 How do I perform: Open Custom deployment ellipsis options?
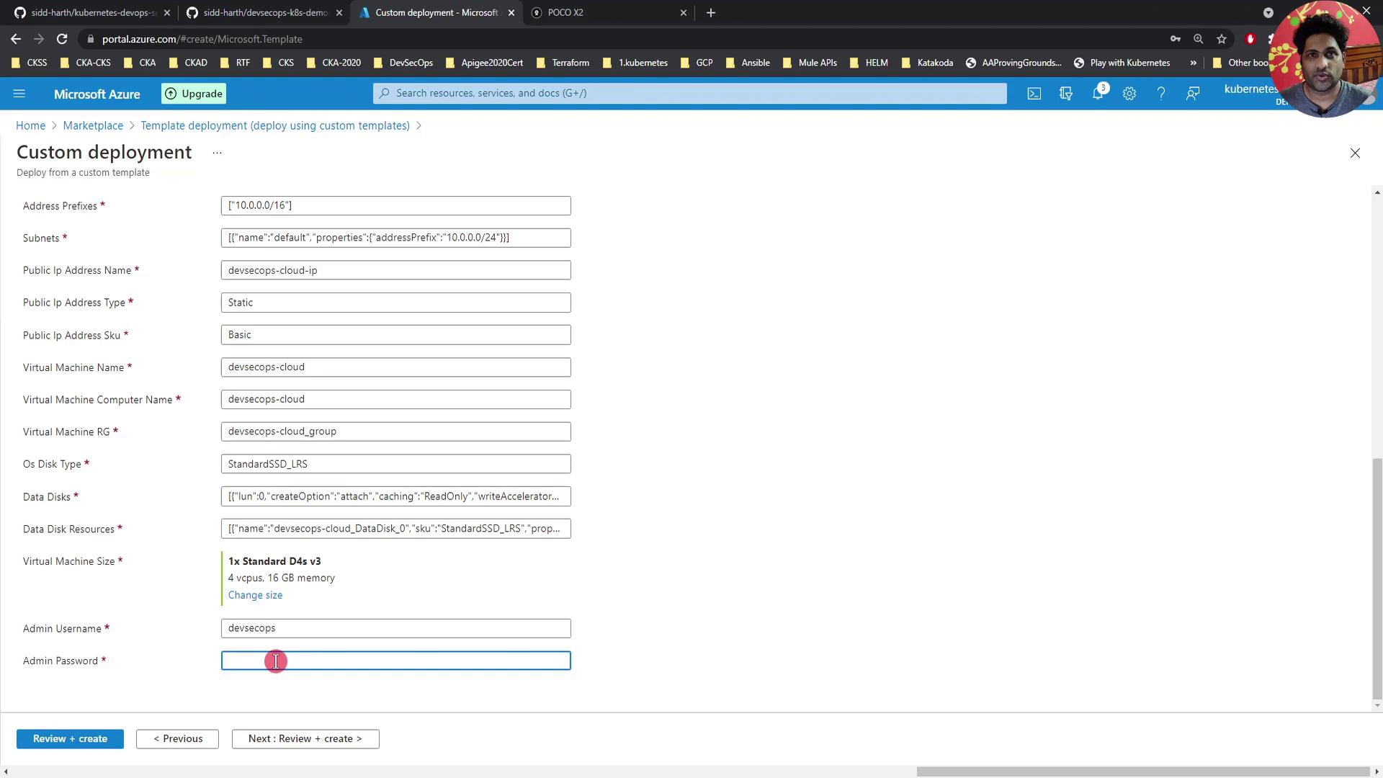(217, 153)
